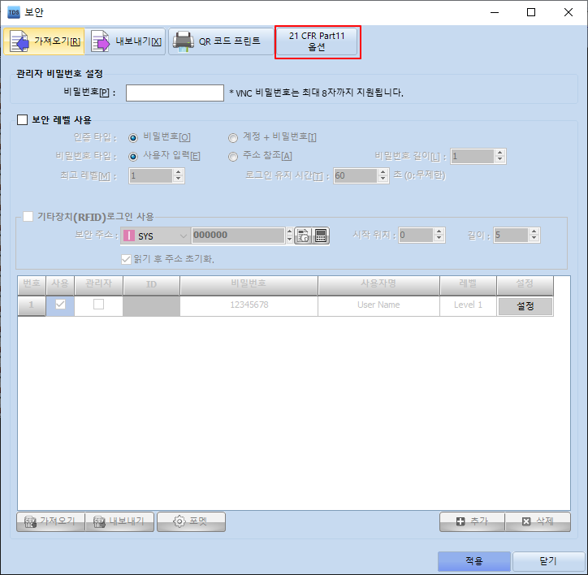The image size is (588, 575).
Task: Click the 추가 plus button
Action: coord(471,521)
